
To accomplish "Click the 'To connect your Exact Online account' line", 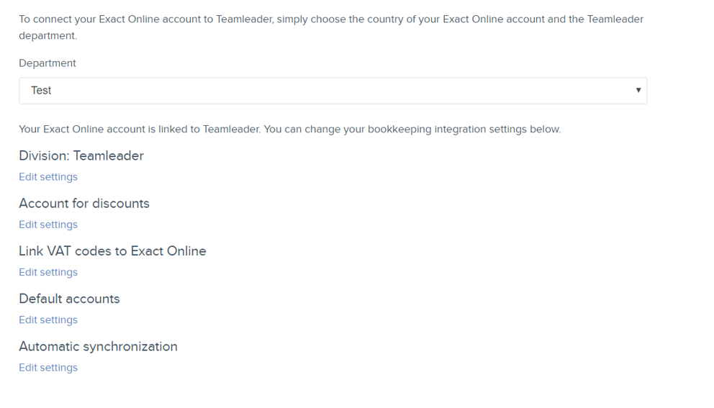I will (331, 19).
